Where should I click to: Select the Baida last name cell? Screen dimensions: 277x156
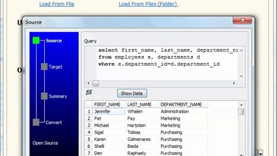coord(142,146)
